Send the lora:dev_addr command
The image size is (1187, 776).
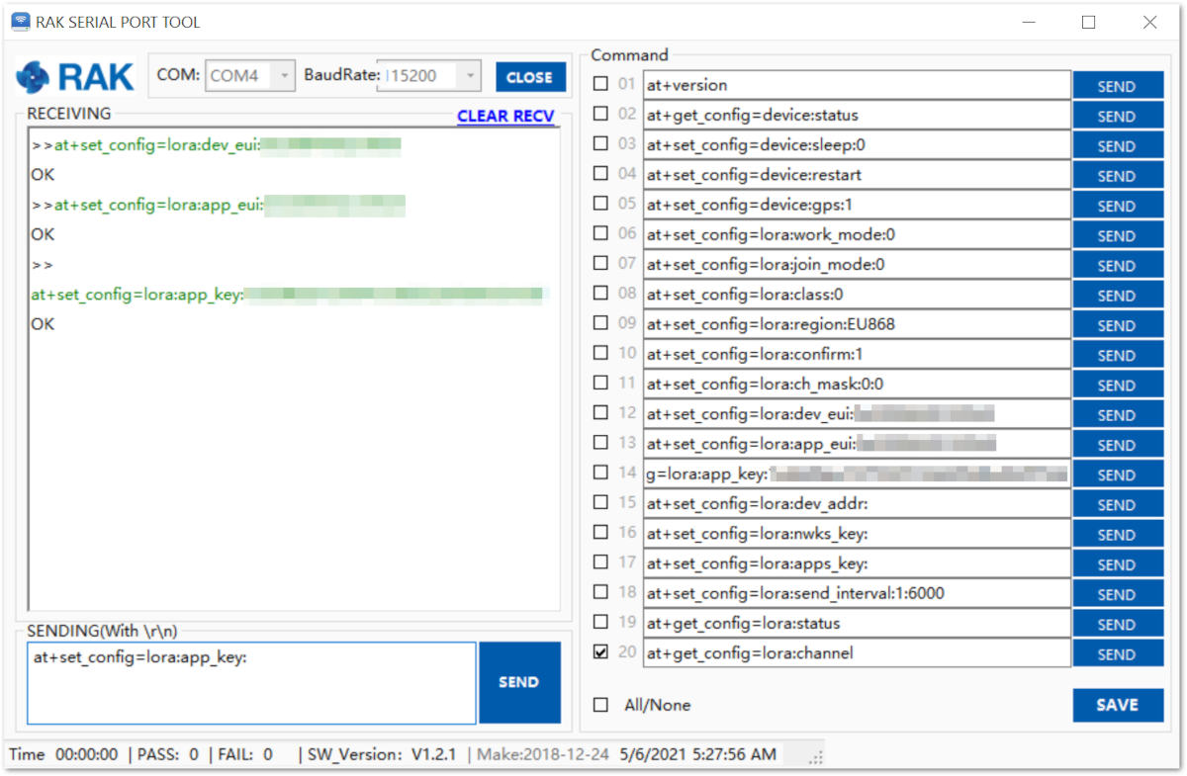tap(1118, 504)
